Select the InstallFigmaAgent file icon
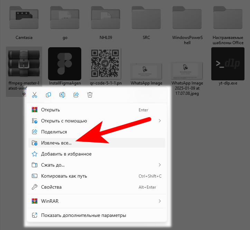This screenshot has width=250, height=230. (x=65, y=64)
